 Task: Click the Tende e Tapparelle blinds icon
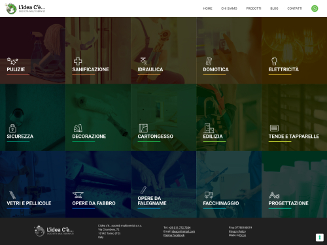click(x=274, y=128)
